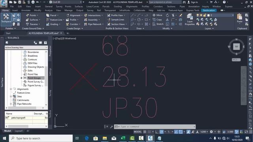Expand the Alignments tree node
Viewport: 253px width, 142px height.
tap(11, 89)
